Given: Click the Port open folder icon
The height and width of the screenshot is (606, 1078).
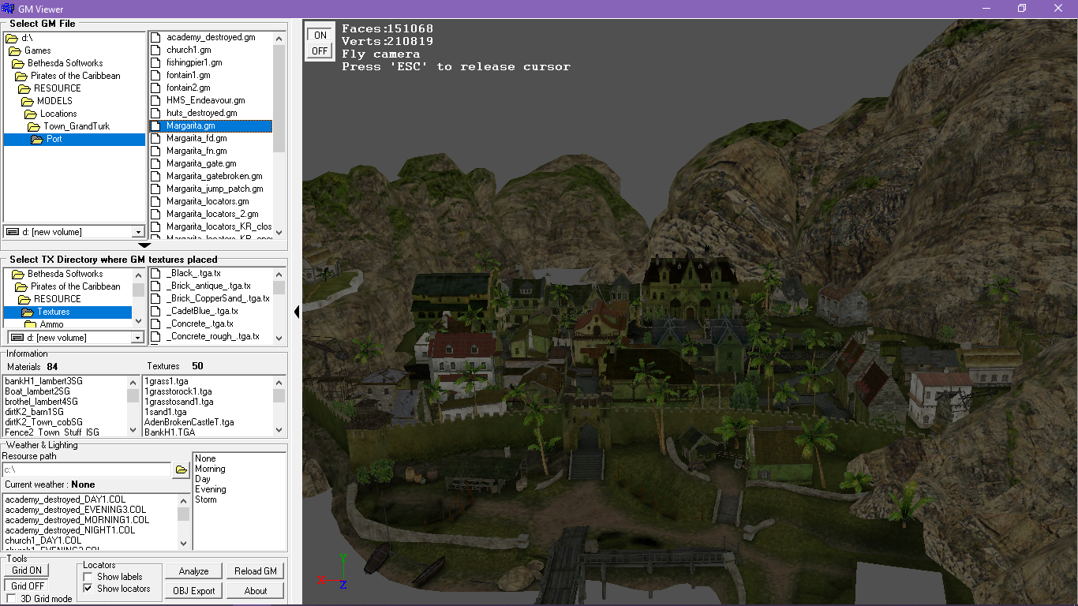Looking at the screenshot, I should point(39,139).
